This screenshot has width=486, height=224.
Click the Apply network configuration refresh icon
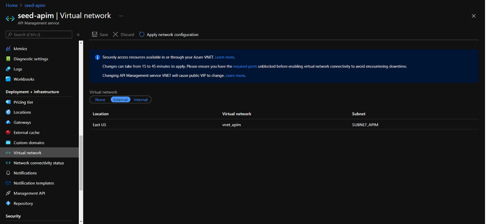(142, 35)
